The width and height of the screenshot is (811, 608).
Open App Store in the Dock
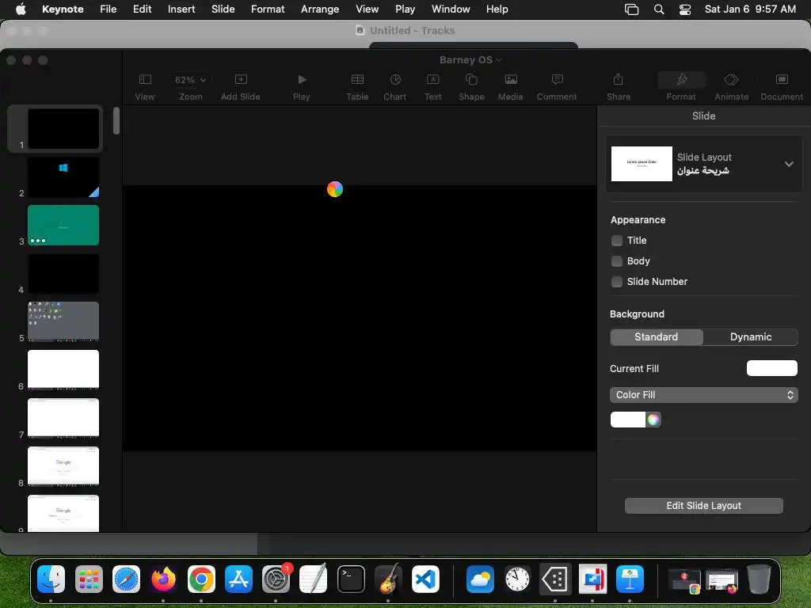coord(238,579)
